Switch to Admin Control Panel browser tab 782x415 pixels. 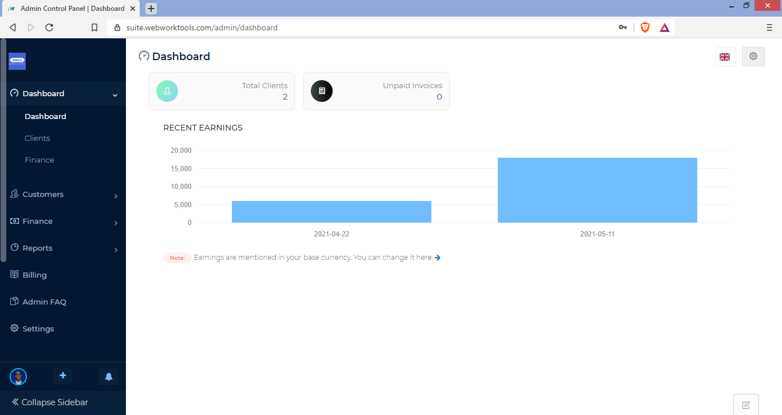tap(70, 9)
